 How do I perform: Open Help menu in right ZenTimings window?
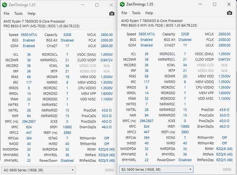(149, 13)
